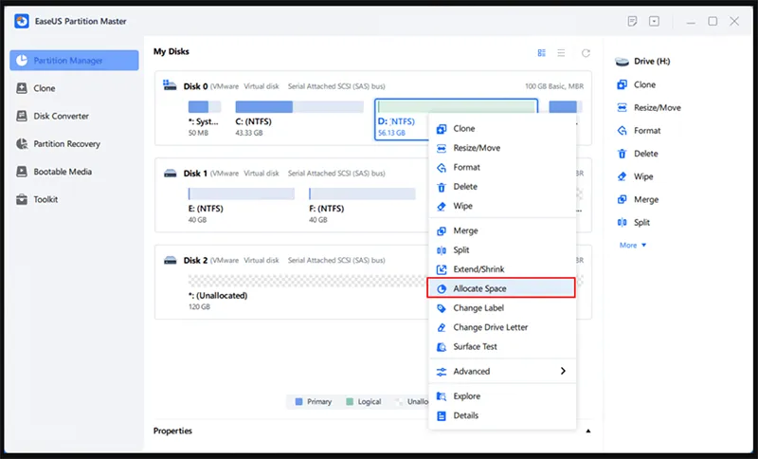This screenshot has width=758, height=459.
Task: Choose Wipe in the context menu
Action: pos(502,206)
